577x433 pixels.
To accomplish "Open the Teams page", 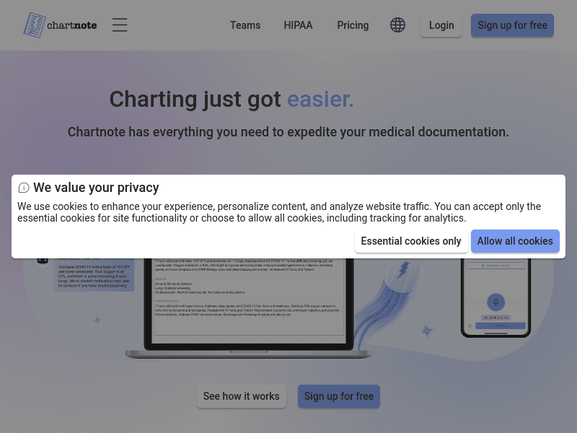I will coord(245,25).
